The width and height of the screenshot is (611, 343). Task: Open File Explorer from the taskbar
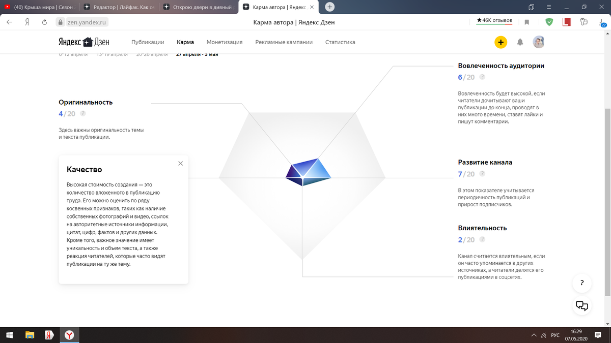[30, 335]
